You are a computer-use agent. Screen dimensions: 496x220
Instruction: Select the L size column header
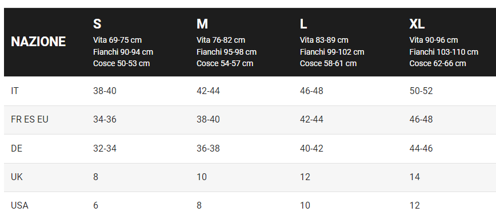(303, 24)
